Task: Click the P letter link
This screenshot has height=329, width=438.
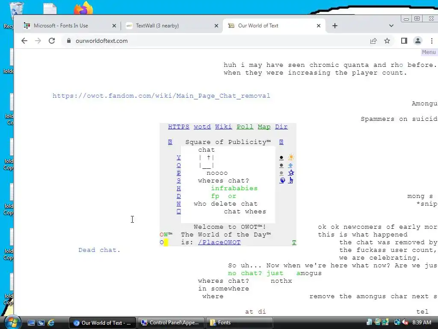Action: (179, 173)
